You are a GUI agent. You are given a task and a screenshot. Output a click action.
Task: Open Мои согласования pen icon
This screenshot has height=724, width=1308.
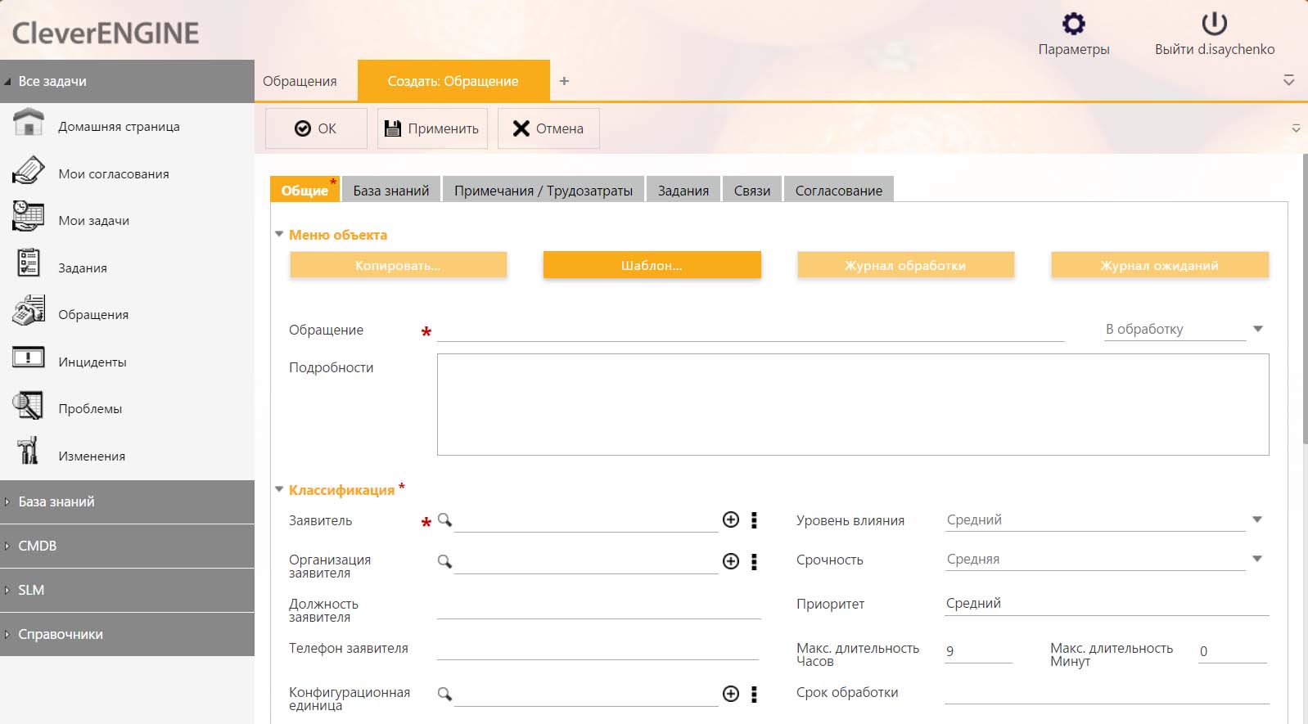(29, 170)
